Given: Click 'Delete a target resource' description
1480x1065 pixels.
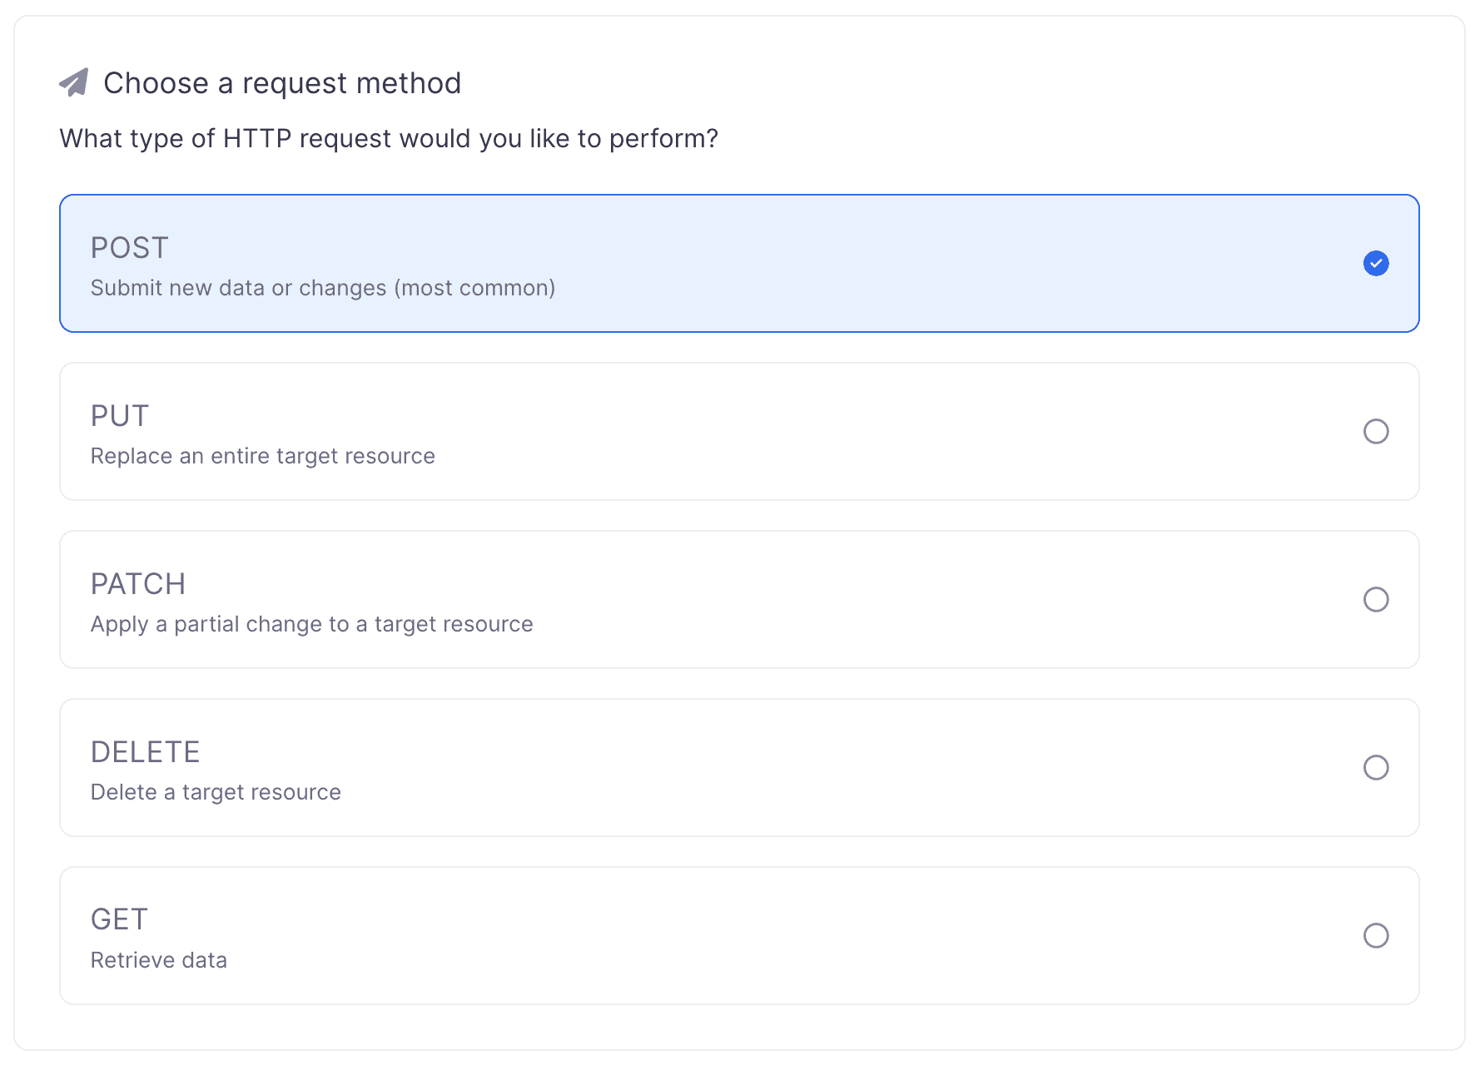Looking at the screenshot, I should tap(215, 791).
